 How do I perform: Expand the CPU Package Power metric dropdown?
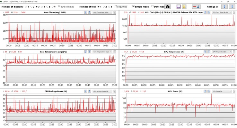102,91
